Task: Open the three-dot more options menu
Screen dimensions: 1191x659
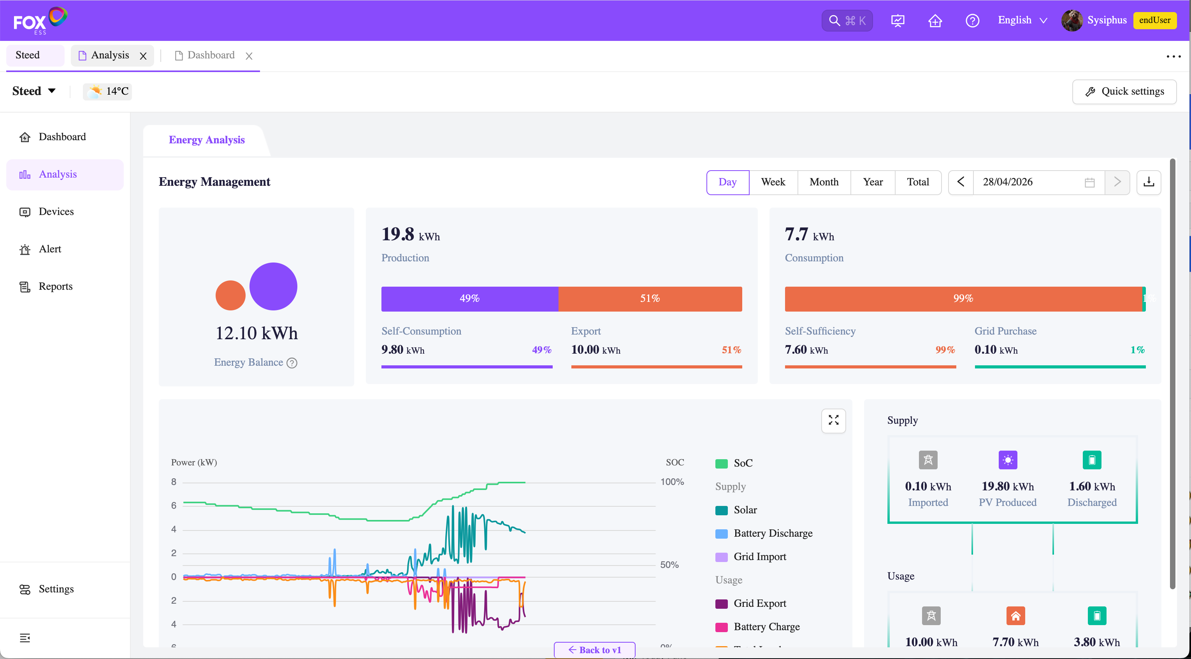Action: (1173, 56)
